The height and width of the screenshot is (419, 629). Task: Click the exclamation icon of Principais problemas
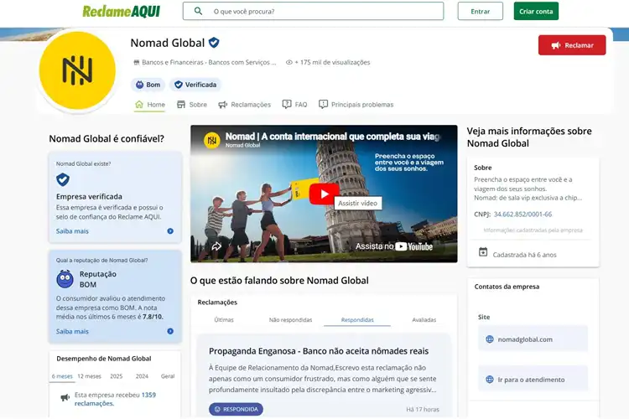click(323, 104)
